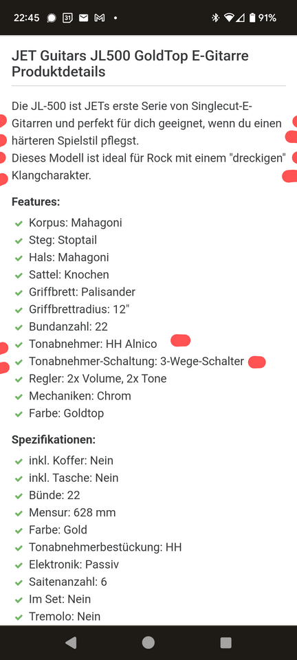This screenshot has width=297, height=660.
Task: Tap the checkmark beside Farbe: Goldtop
Action: (19, 414)
